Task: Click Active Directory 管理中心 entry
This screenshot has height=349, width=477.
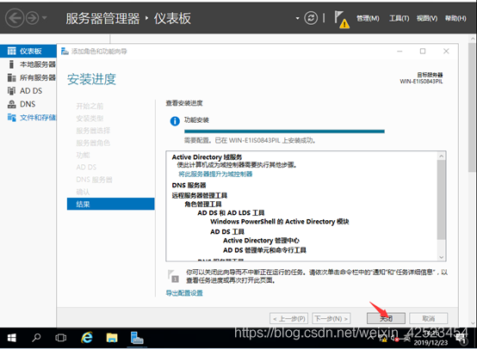Action: coord(261,241)
